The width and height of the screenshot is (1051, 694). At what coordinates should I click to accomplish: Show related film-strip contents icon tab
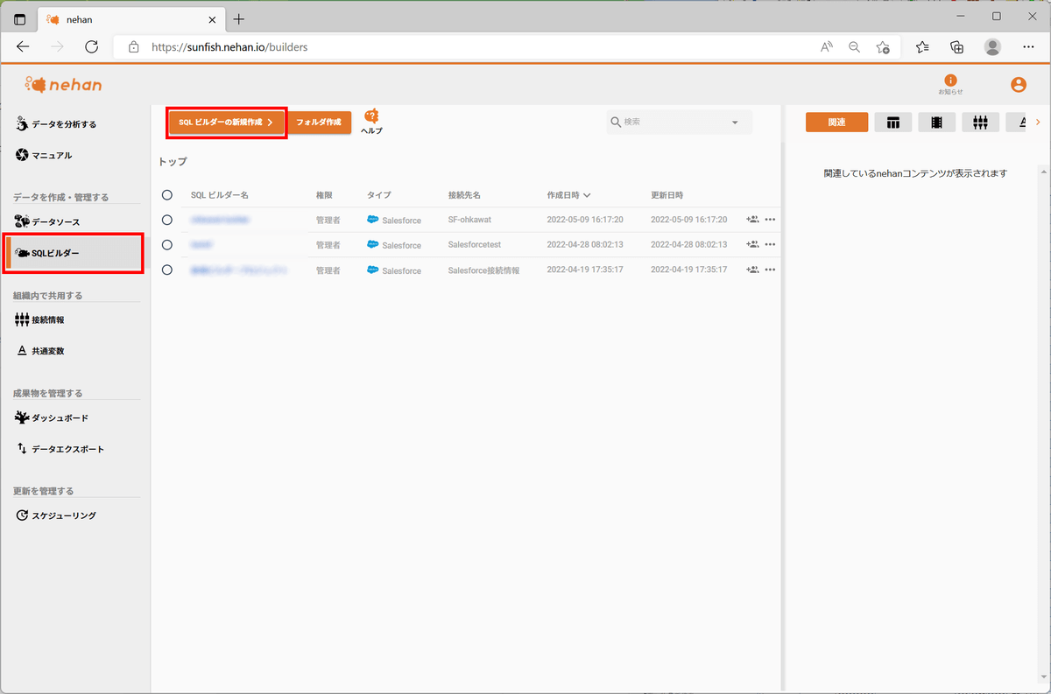click(937, 123)
